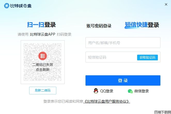Click the 扫一扫登录 heading
171x114 pixels.
point(41,25)
